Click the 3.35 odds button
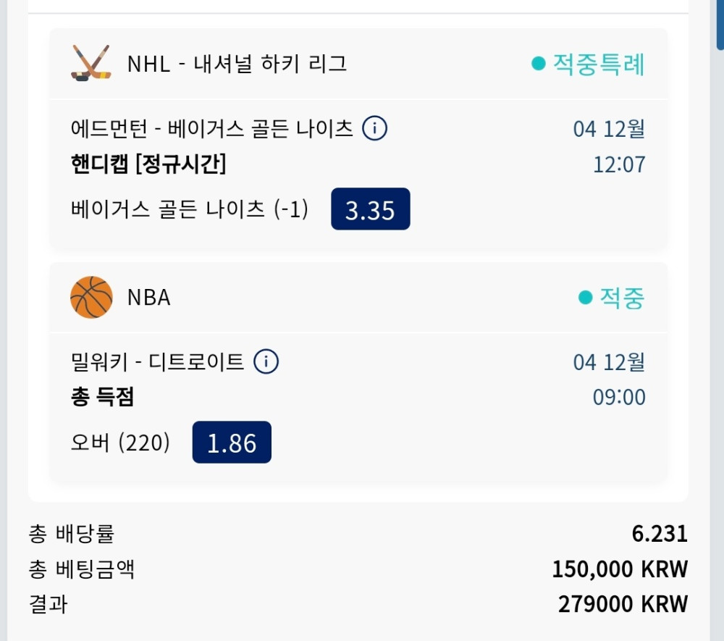 pos(370,209)
